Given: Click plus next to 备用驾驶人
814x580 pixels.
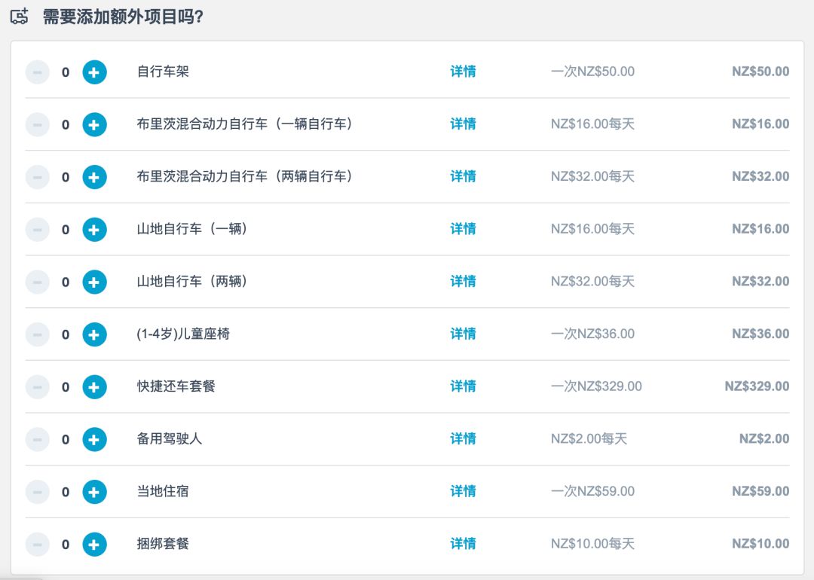Looking at the screenshot, I should point(94,439).
